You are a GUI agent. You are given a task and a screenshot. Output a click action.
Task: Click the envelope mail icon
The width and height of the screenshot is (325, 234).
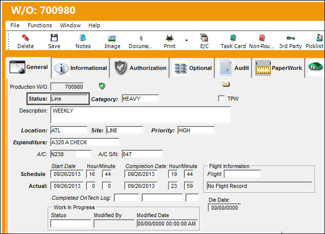[226, 84]
